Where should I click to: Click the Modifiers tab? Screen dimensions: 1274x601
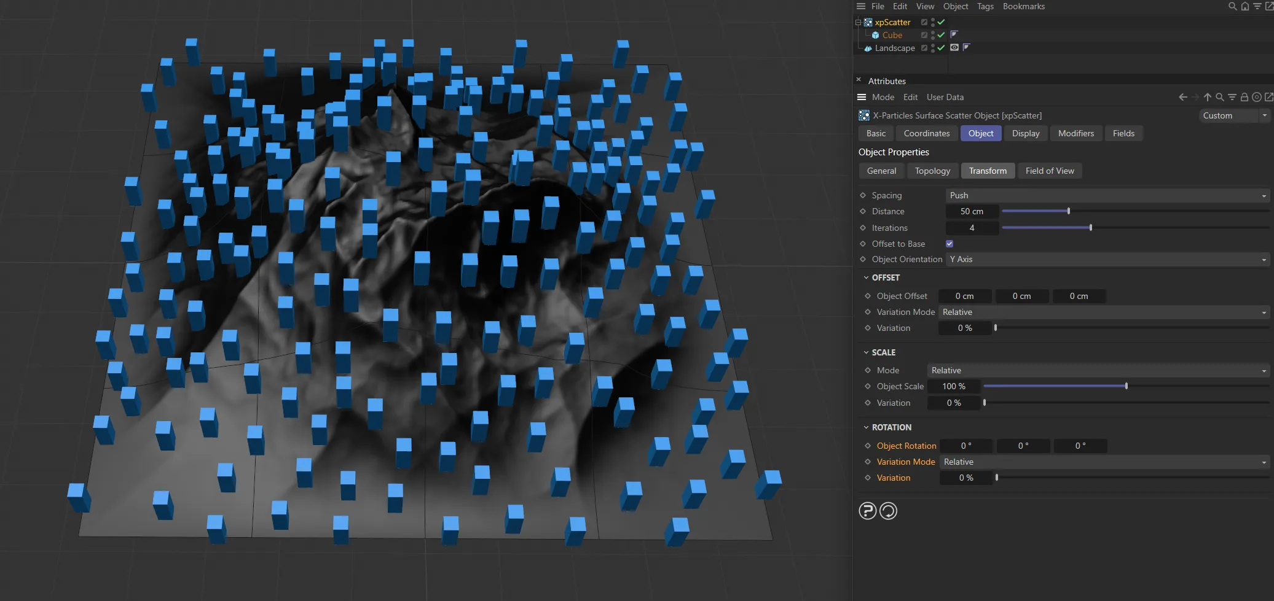pyautogui.click(x=1075, y=133)
